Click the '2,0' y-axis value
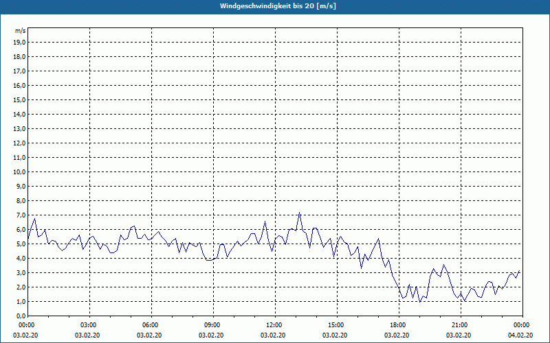 click(21, 287)
